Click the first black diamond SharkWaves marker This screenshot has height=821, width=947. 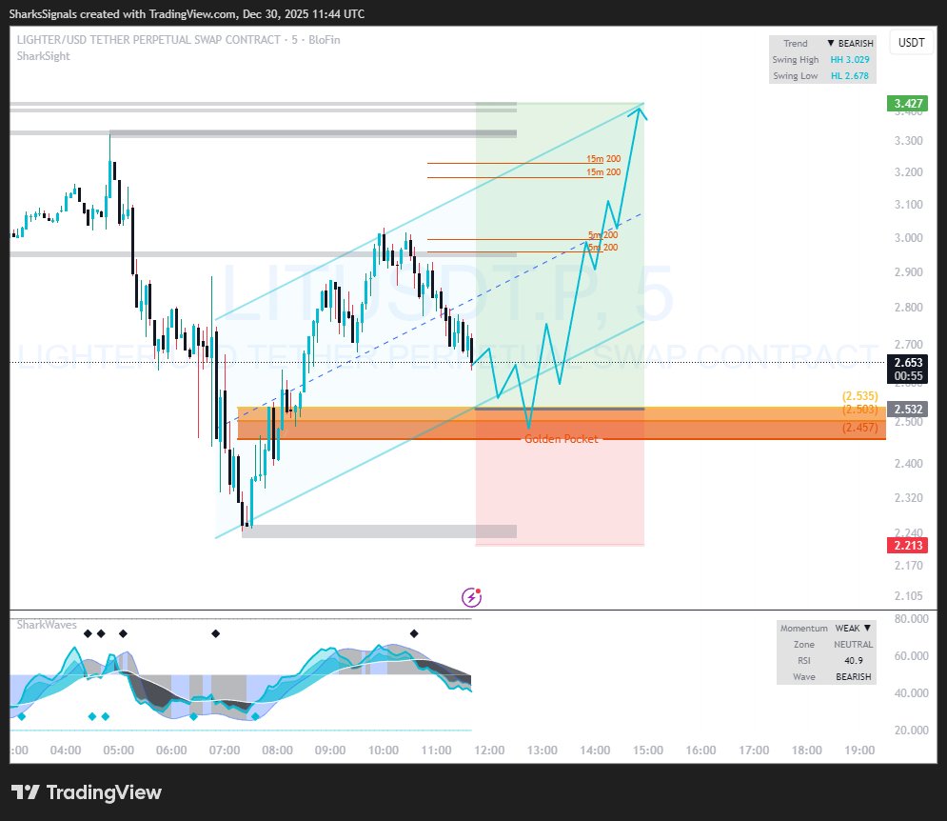point(88,633)
